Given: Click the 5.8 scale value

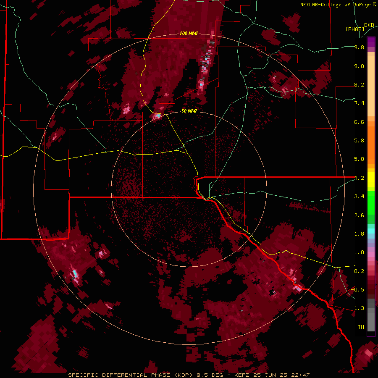Looking at the screenshot, I should [359, 141].
